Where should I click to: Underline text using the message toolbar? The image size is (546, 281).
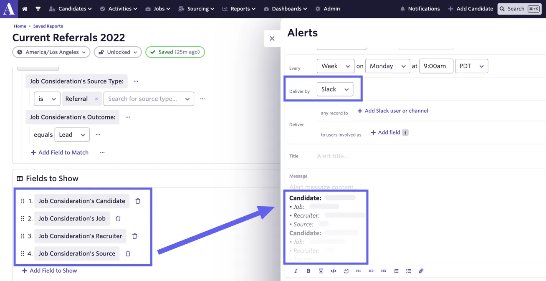pyautogui.click(x=321, y=271)
